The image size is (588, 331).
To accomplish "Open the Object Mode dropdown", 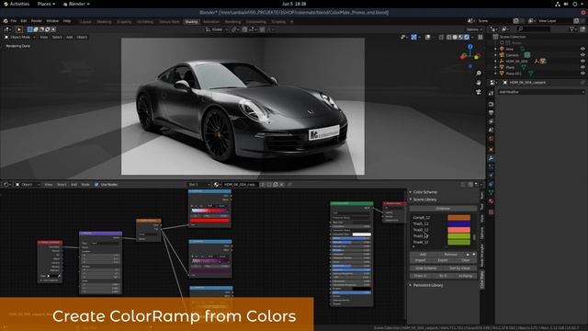I will click(20, 37).
